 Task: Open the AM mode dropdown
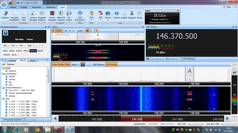6,45
